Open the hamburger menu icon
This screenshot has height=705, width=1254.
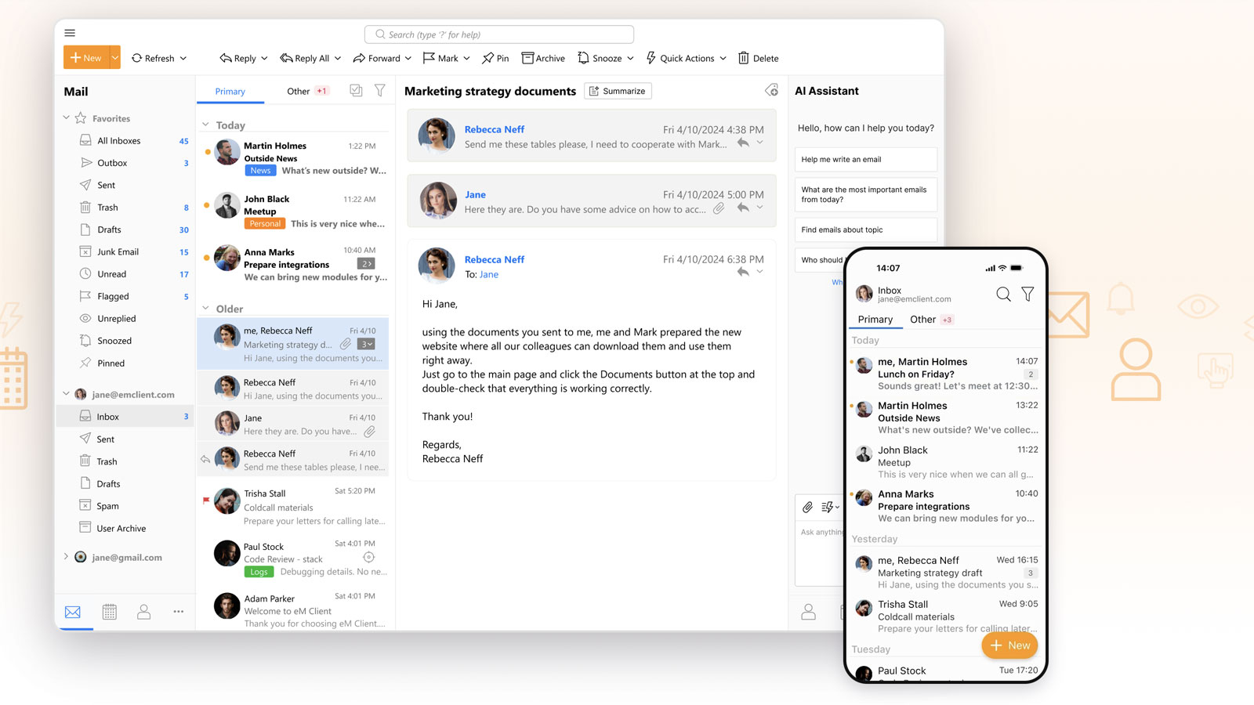coord(70,33)
